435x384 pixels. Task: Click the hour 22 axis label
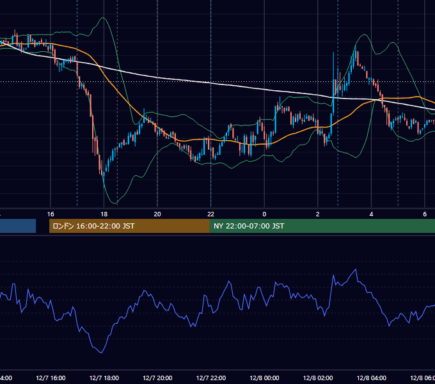tap(211, 214)
